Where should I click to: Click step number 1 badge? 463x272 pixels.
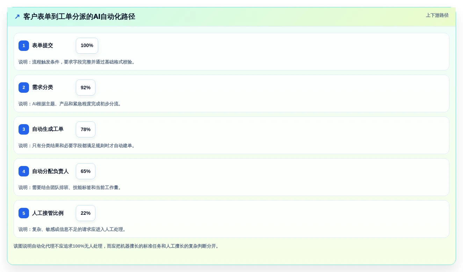pos(24,46)
